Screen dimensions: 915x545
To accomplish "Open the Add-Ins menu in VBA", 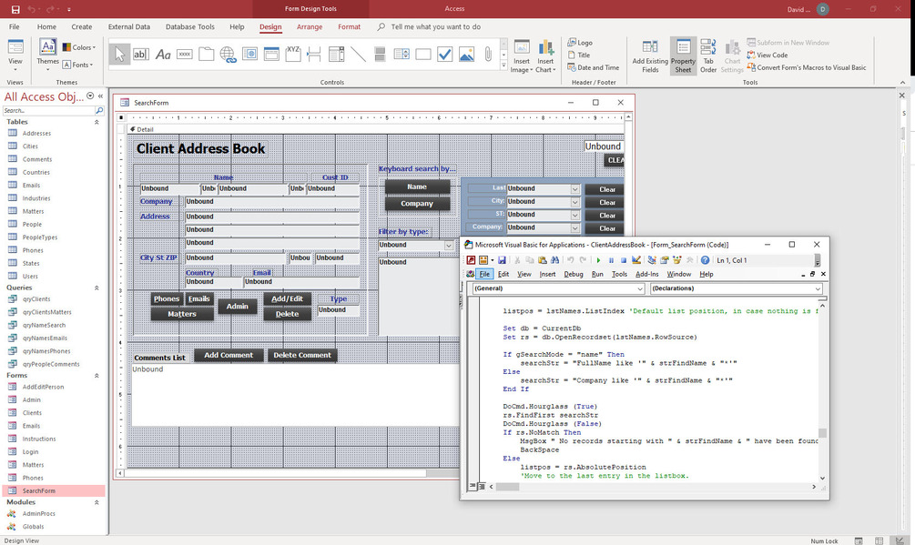I will pyautogui.click(x=646, y=274).
